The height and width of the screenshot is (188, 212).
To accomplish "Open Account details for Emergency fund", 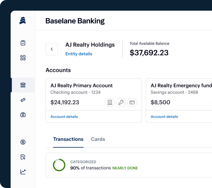I will (164, 117).
